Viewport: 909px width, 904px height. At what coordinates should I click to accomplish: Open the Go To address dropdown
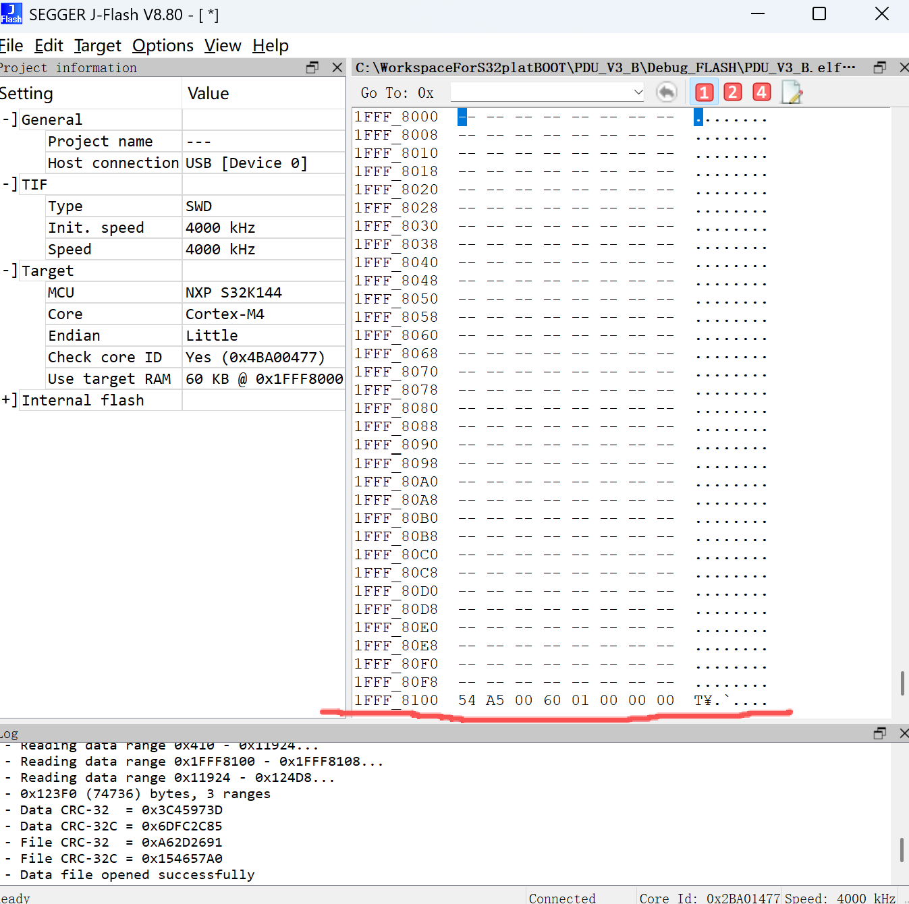[x=638, y=92]
